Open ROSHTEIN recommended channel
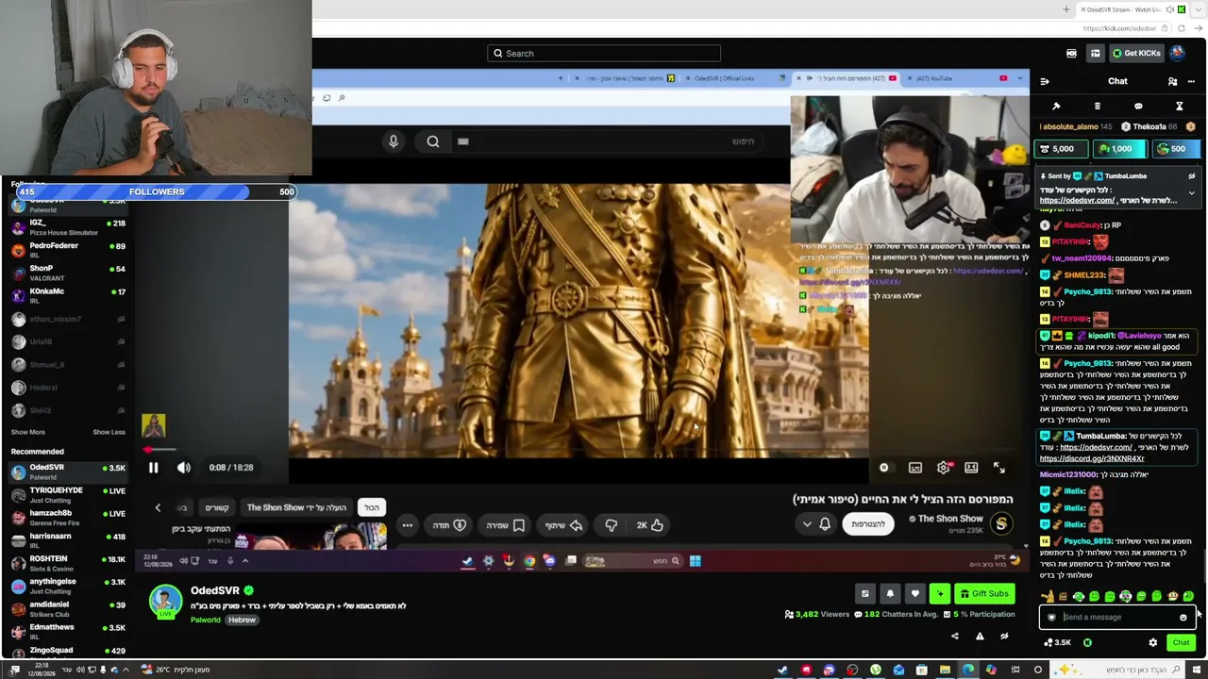 (x=68, y=563)
